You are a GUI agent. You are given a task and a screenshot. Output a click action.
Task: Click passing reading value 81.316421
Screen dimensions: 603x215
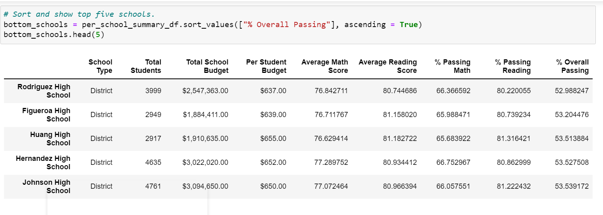pos(514,139)
